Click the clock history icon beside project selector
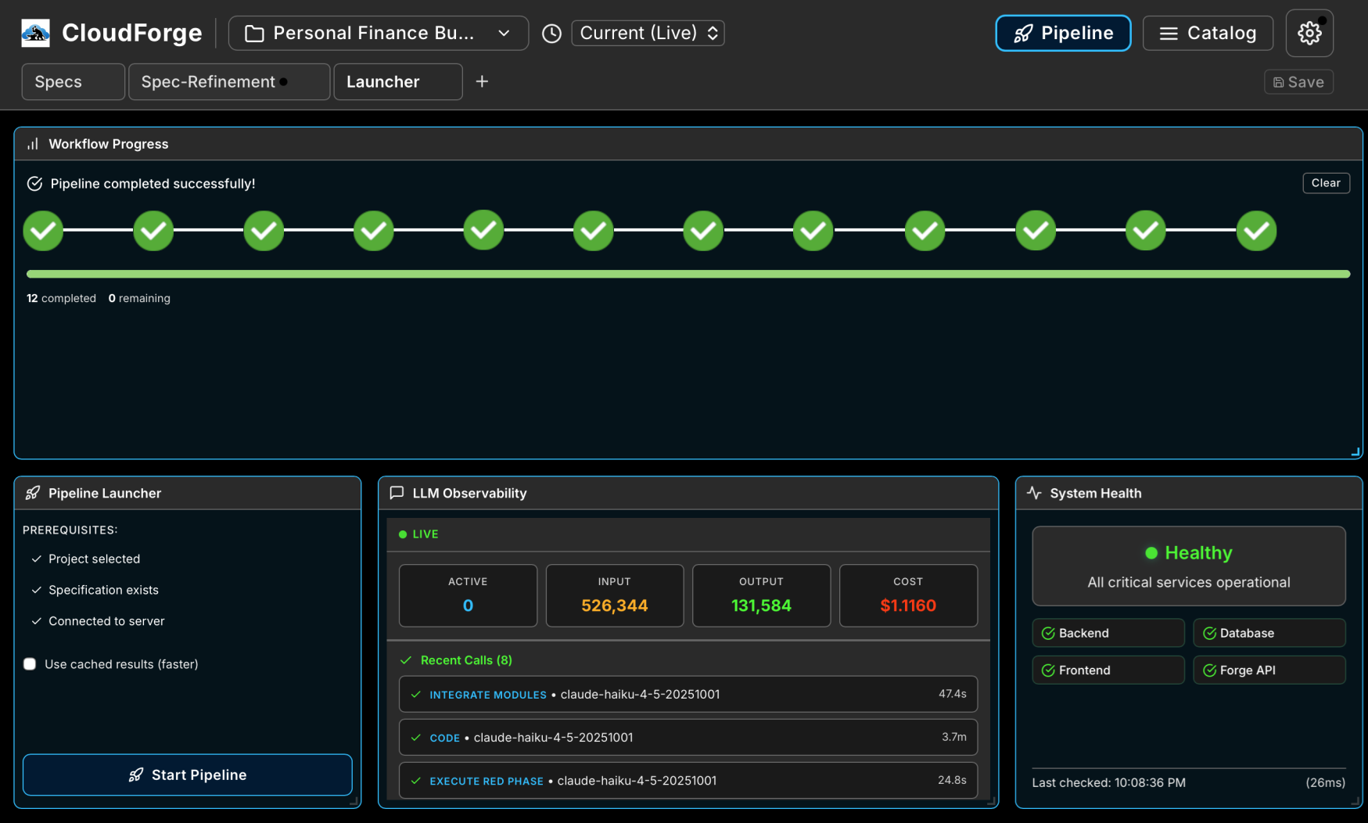Screen dimensions: 1368x823 tap(551, 33)
